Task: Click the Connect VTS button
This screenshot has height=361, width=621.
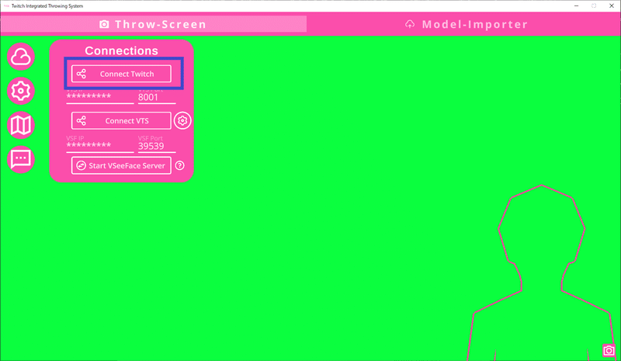Action: 121,120
